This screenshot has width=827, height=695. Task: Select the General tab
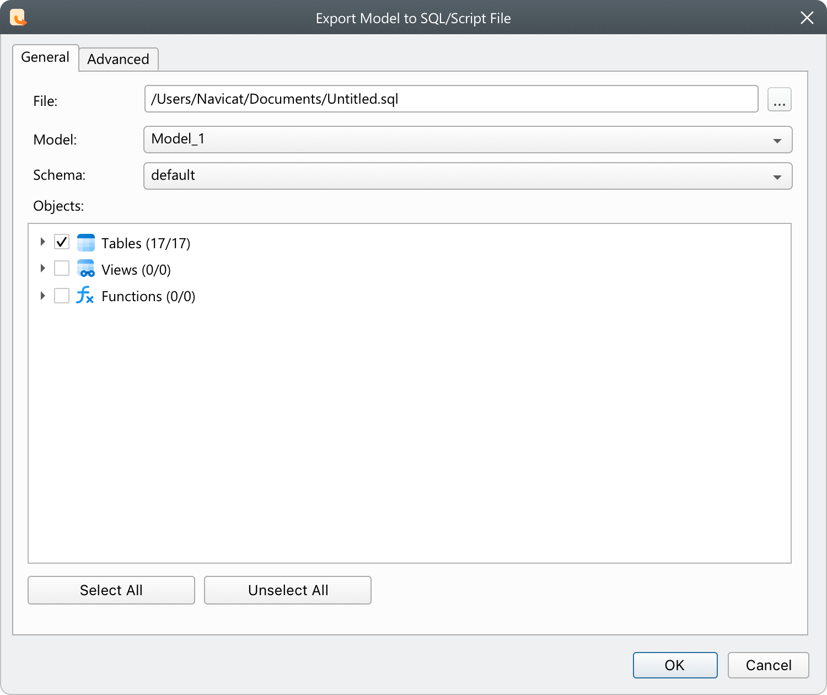click(45, 57)
